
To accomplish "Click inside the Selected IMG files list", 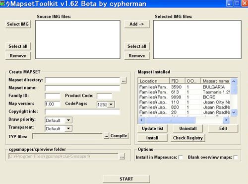I will [x=197, y=39].
